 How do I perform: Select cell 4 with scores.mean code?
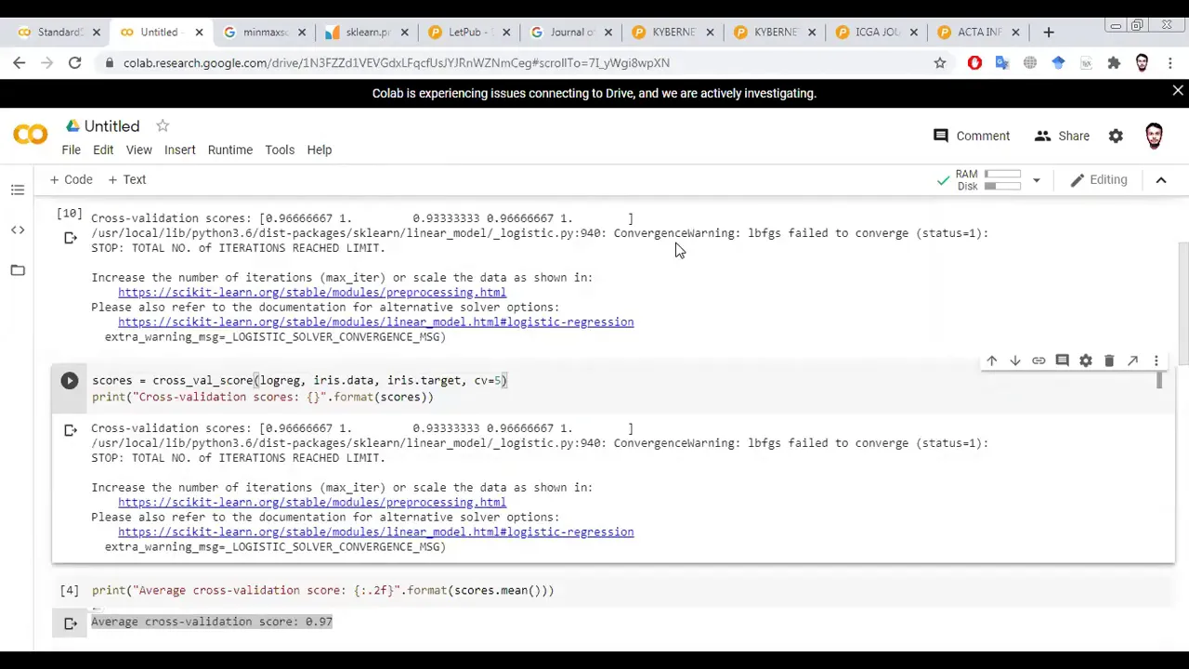(x=323, y=590)
